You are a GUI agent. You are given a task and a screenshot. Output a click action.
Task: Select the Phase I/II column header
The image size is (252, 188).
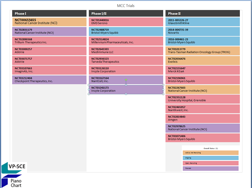(x=126, y=14)
